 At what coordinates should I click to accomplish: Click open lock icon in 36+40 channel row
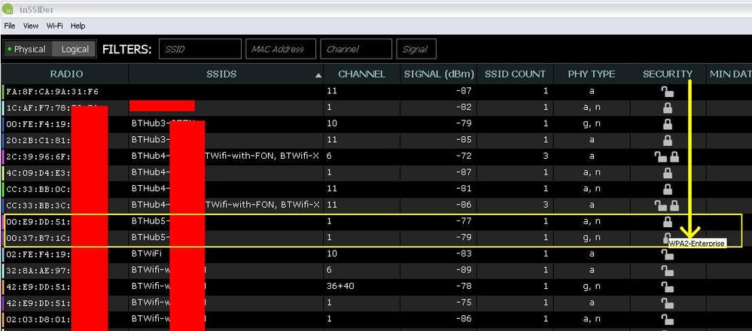click(667, 287)
